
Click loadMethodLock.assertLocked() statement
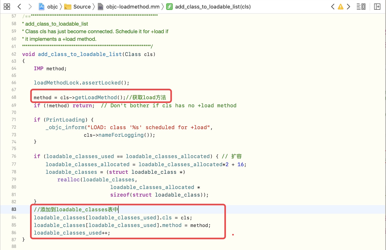pyautogui.click(x=81, y=83)
